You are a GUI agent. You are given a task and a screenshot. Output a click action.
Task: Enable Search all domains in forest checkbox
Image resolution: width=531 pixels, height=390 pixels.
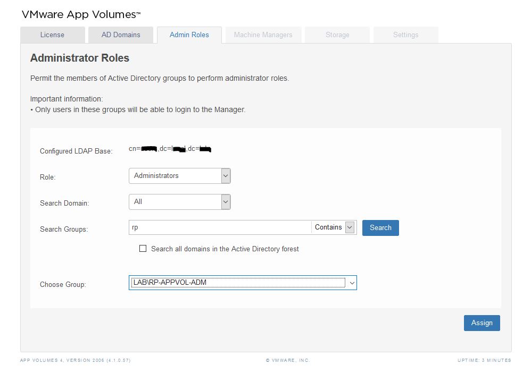pos(143,249)
